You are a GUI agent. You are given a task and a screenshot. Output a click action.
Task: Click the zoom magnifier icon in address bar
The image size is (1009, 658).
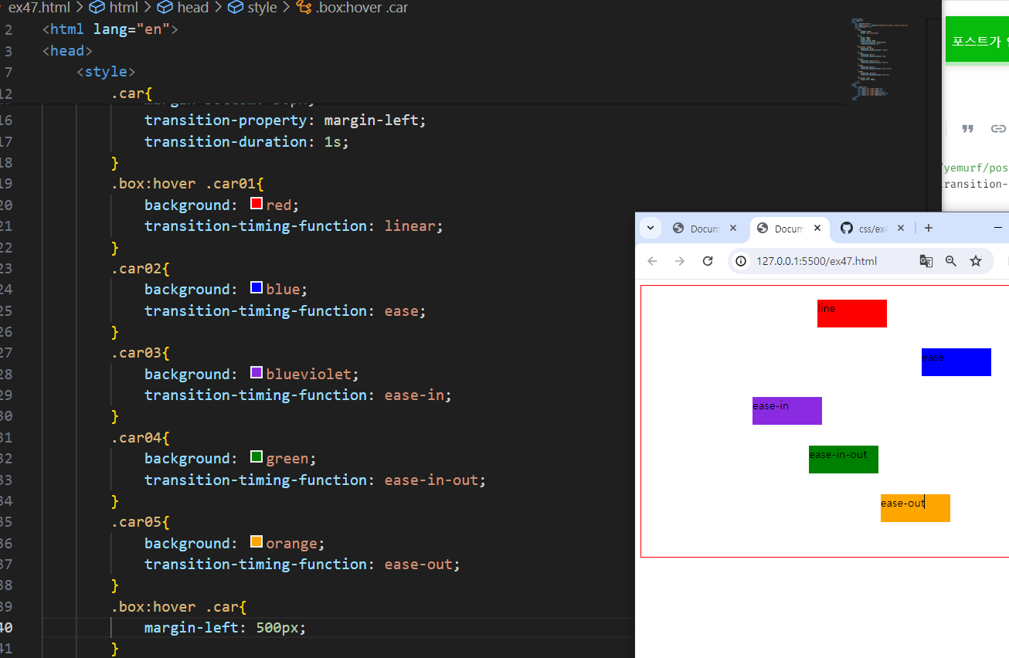pos(951,261)
